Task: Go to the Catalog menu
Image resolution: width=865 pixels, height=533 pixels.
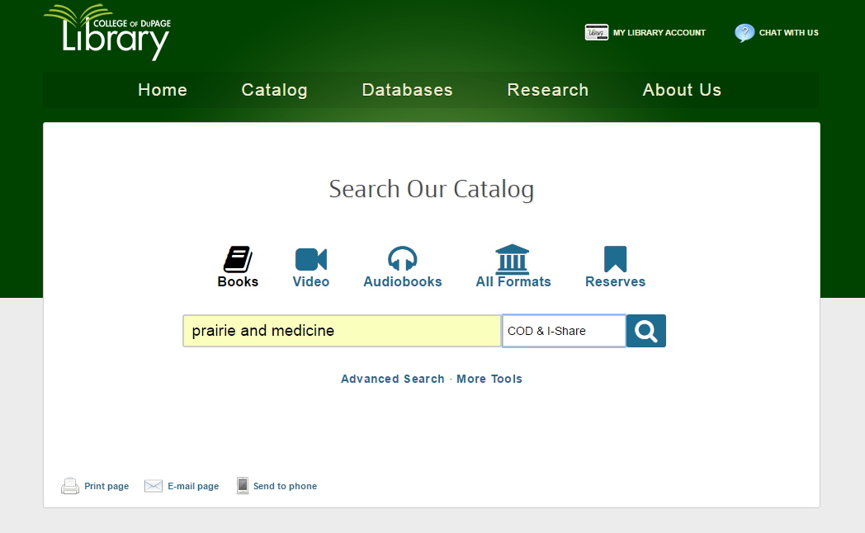Action: tap(274, 90)
